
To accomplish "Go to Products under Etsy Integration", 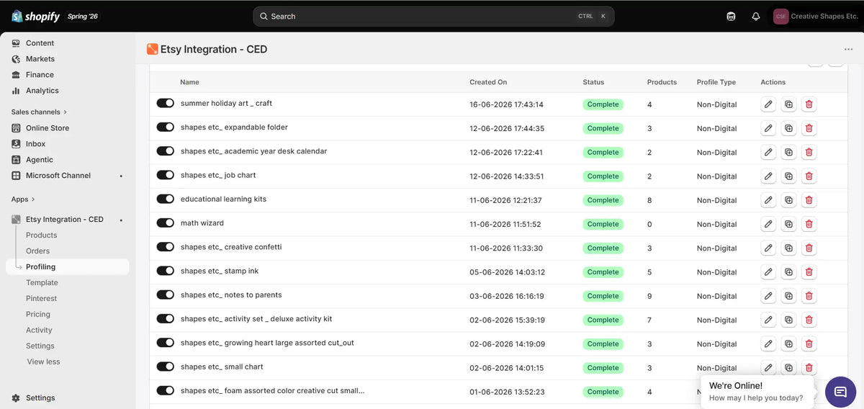I will click(41, 235).
